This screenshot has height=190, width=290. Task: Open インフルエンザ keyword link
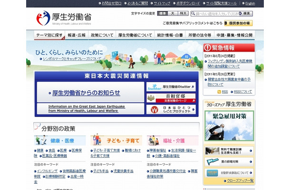(47, 171)
